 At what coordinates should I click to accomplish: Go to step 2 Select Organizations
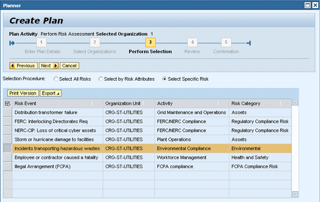click(95, 42)
